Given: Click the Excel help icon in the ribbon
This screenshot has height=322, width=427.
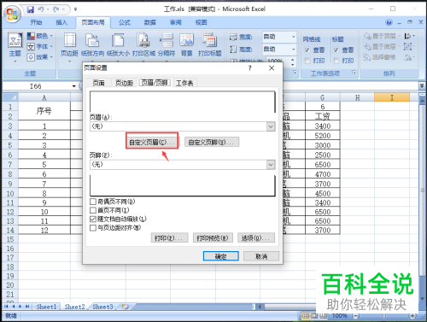Looking at the screenshot, I should click(x=389, y=22).
